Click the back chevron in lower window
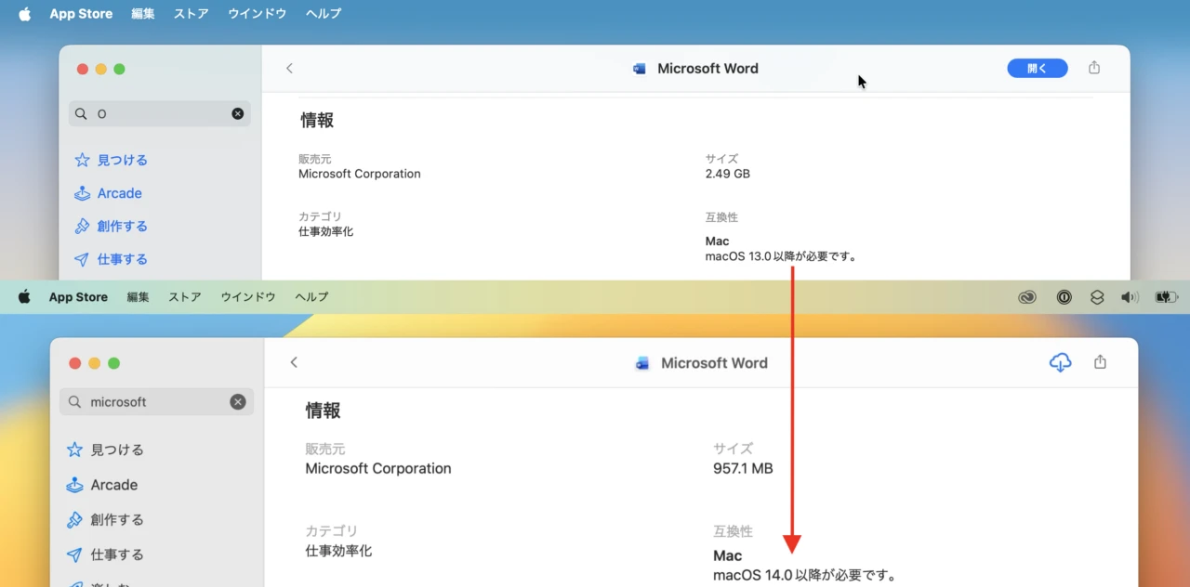The height and width of the screenshot is (587, 1190). coord(294,362)
